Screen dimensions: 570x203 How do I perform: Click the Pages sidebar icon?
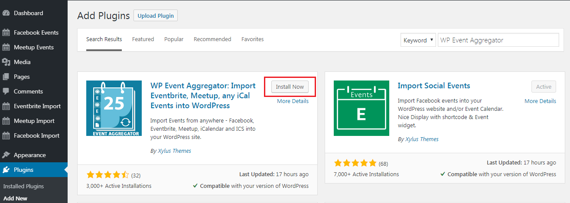[x=6, y=77]
